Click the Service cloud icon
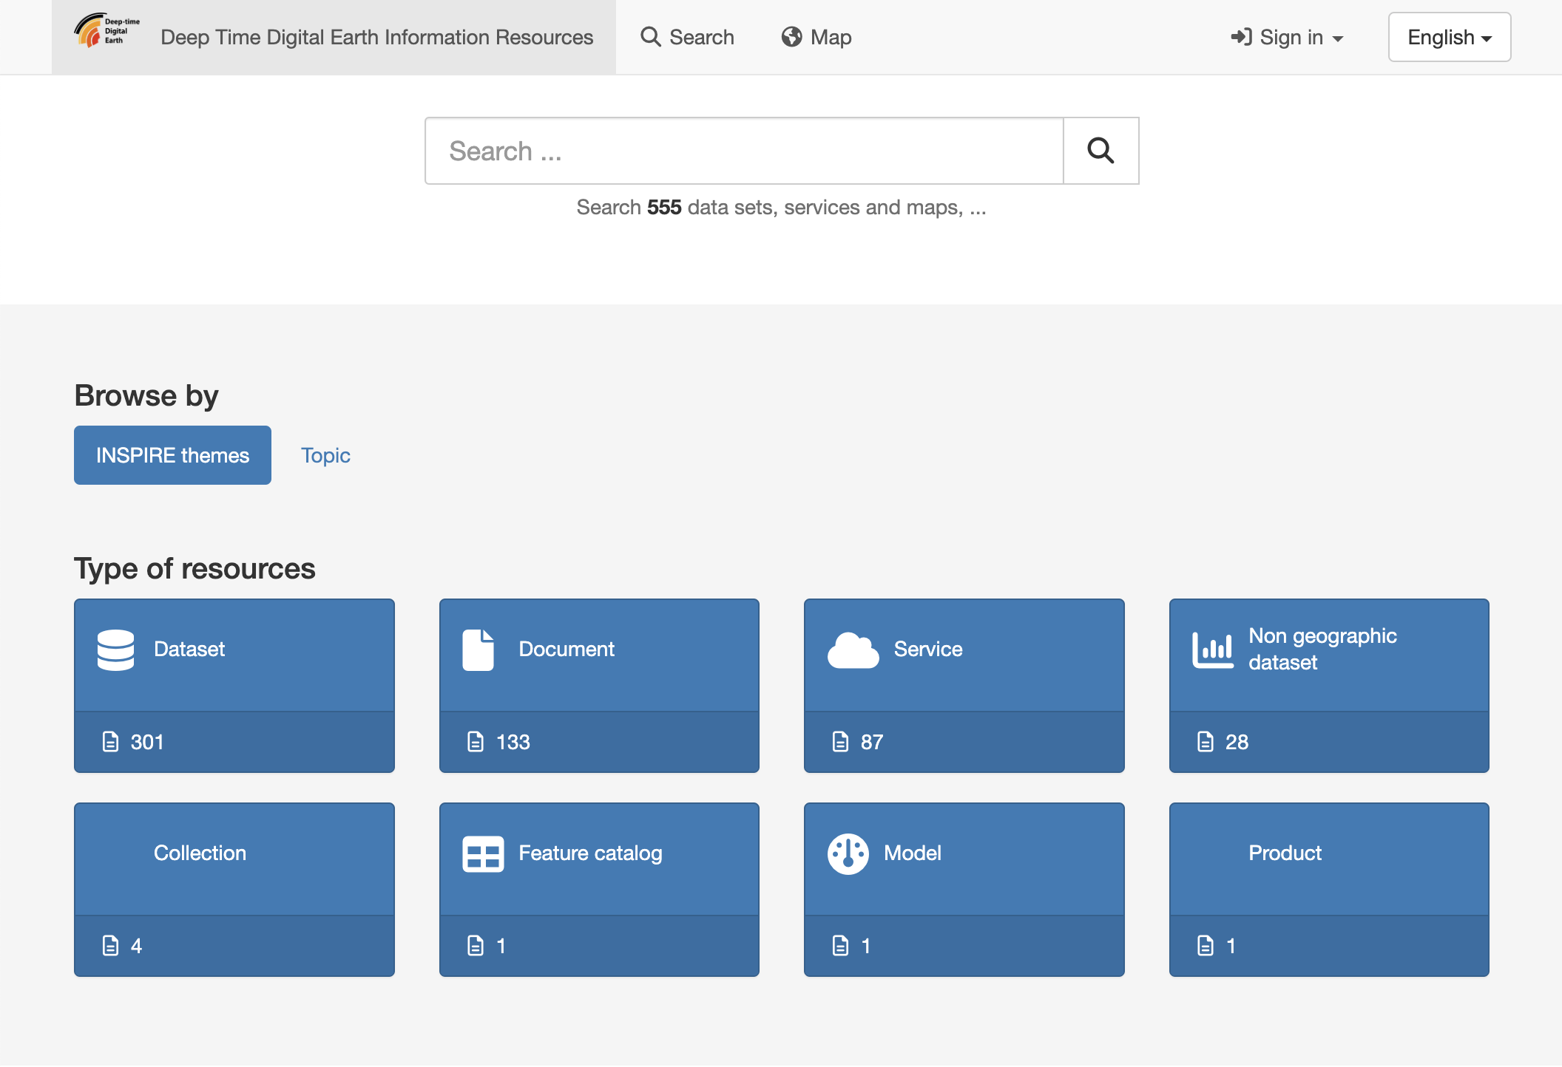Screen dimensions: 1562x1067 (x=853, y=650)
